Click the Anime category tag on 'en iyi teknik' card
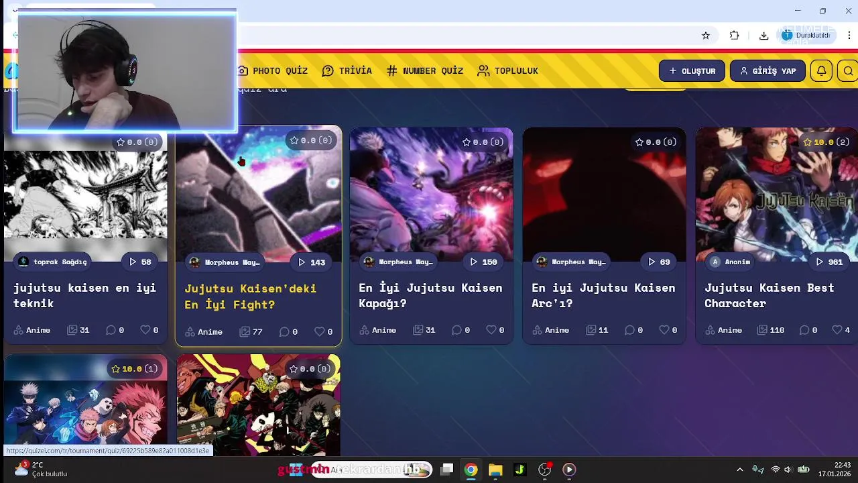Screen dimensions: 858x483 pos(32,330)
